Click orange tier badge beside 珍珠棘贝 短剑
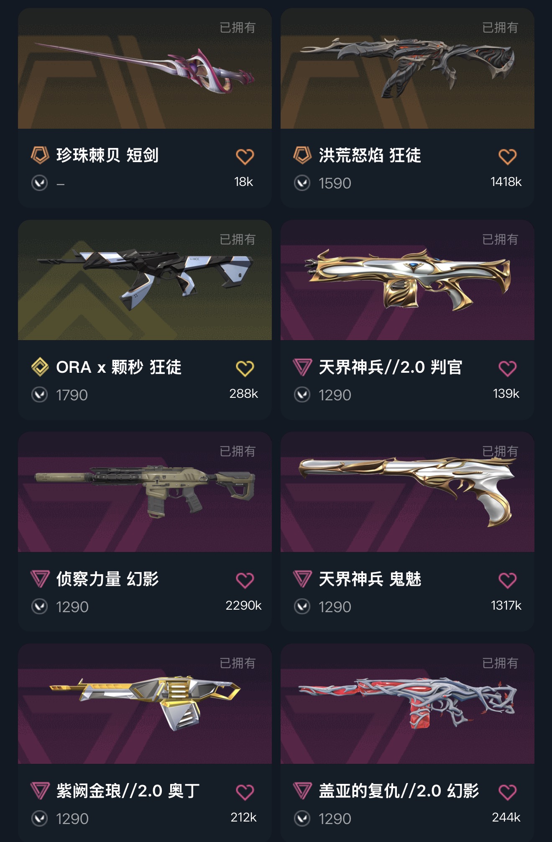This screenshot has width=552, height=842. tap(40, 155)
